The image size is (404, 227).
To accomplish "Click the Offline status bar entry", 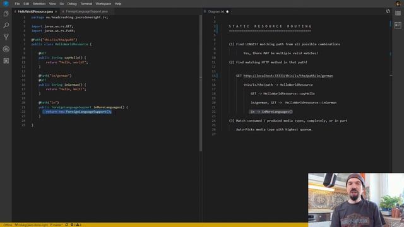I will point(8,224).
